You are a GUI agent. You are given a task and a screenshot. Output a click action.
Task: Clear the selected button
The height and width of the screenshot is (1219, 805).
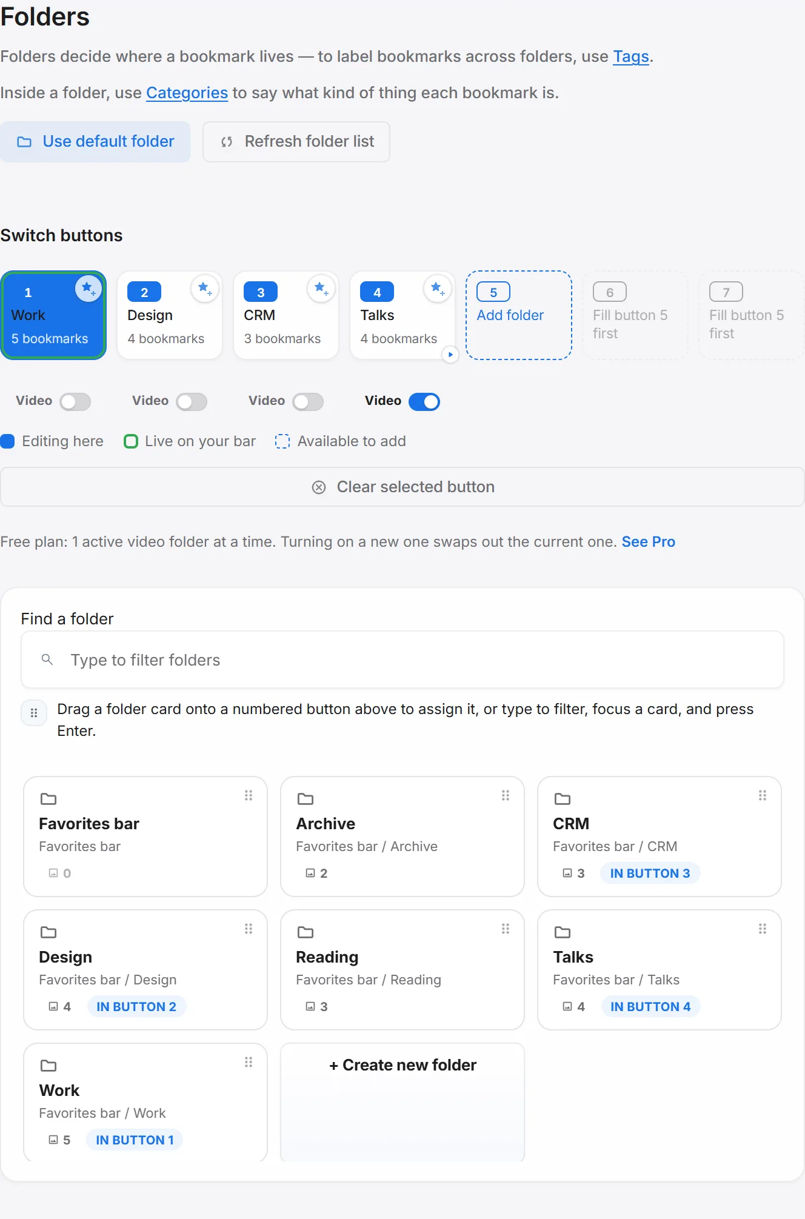pos(402,487)
